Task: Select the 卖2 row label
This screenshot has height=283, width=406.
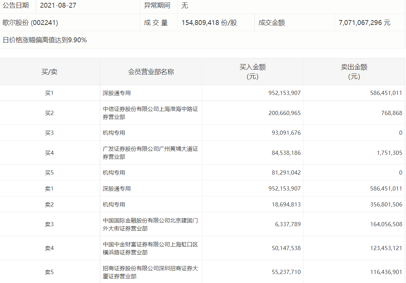Action: click(x=49, y=205)
